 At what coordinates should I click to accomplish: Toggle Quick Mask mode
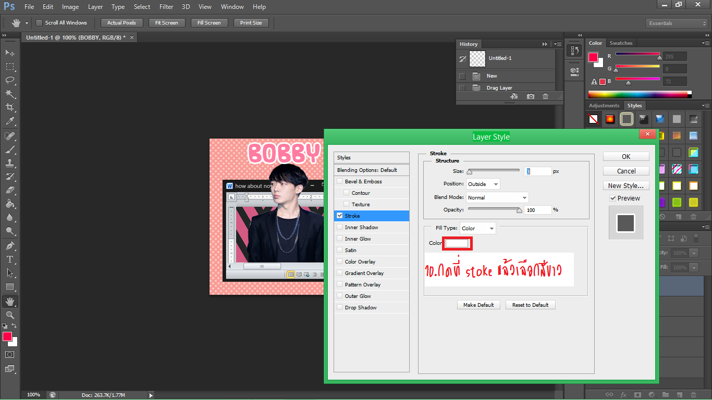click(x=10, y=354)
